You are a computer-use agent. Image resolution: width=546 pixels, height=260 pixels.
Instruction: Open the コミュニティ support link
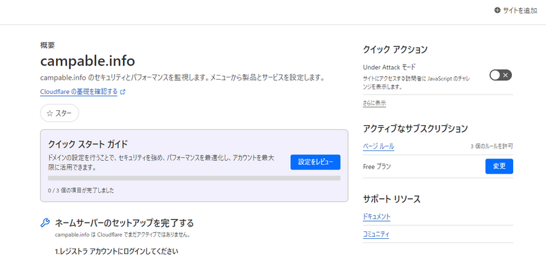click(376, 234)
